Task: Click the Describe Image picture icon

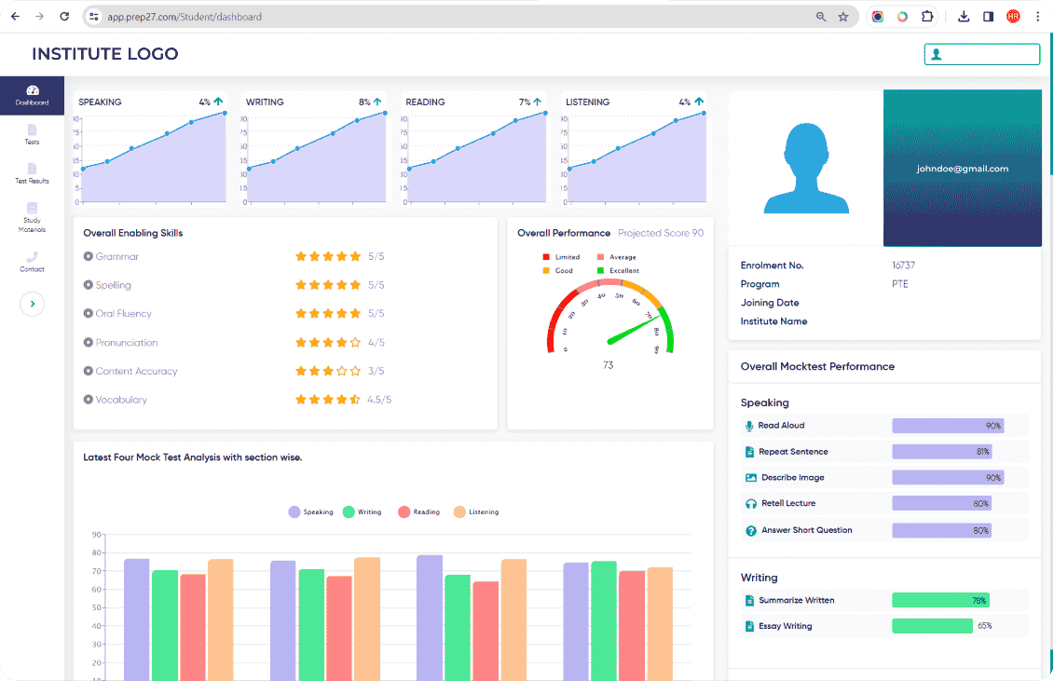Action: (x=750, y=478)
